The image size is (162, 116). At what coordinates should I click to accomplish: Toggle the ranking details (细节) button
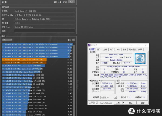(74, 40)
